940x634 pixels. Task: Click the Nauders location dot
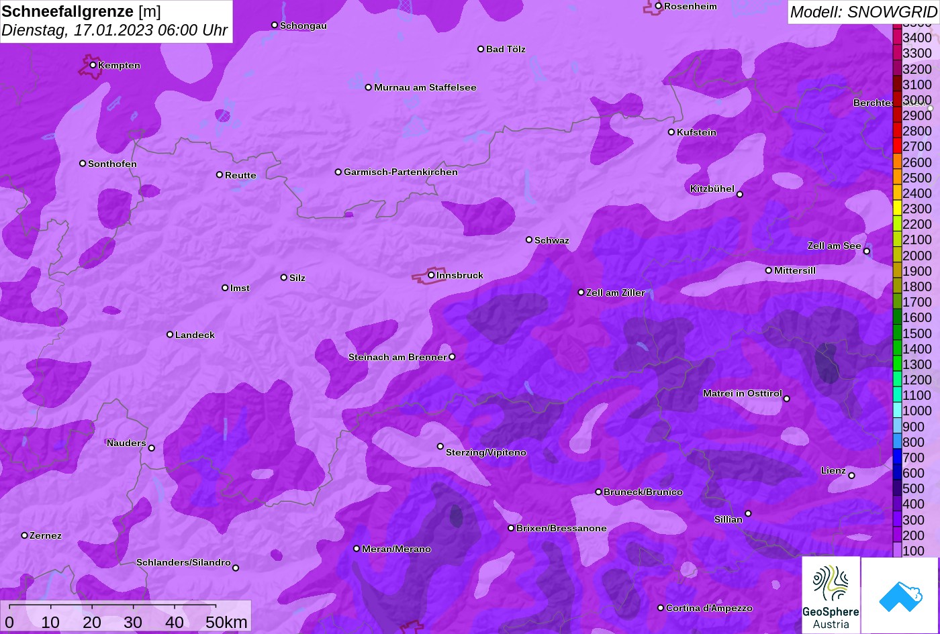click(x=151, y=448)
